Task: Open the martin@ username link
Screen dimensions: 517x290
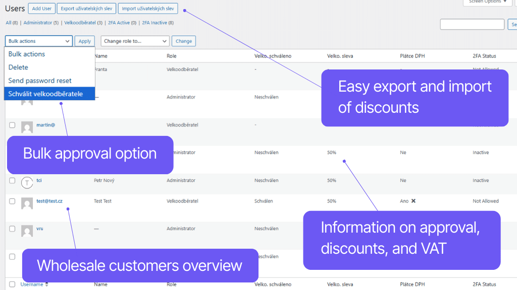Action: pyautogui.click(x=45, y=125)
